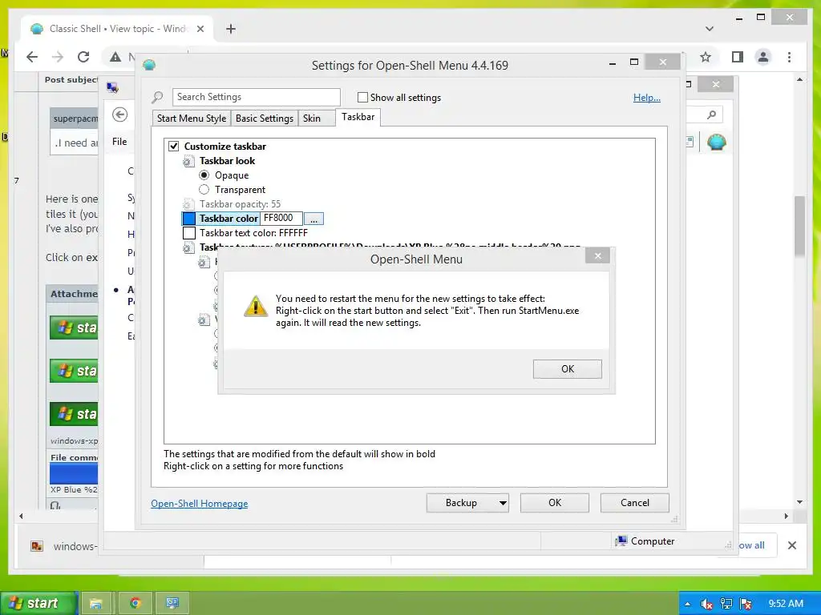Open the Help link
The height and width of the screenshot is (615, 821).
[x=647, y=97]
